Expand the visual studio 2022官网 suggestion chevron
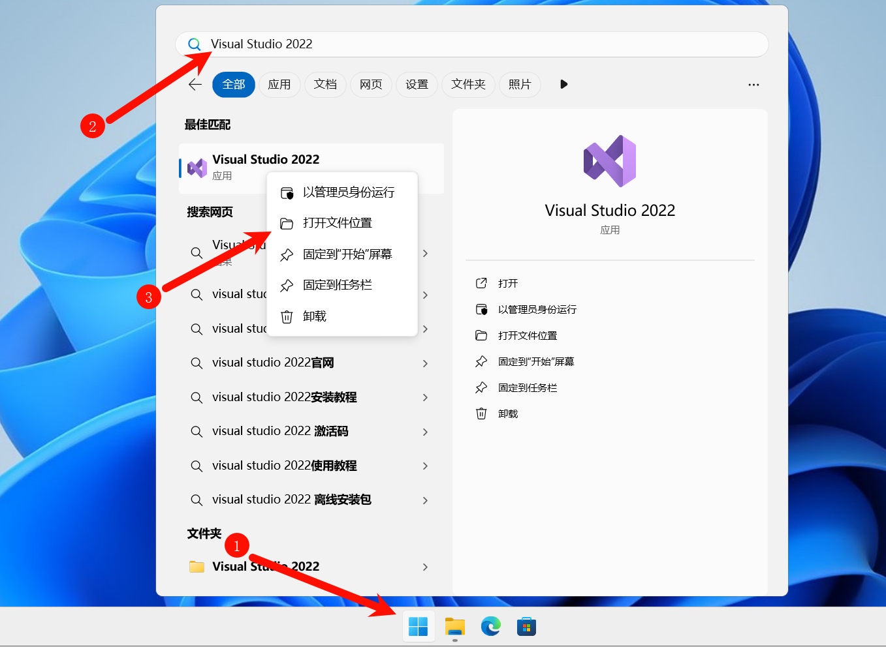This screenshot has height=647, width=886. pyautogui.click(x=425, y=363)
